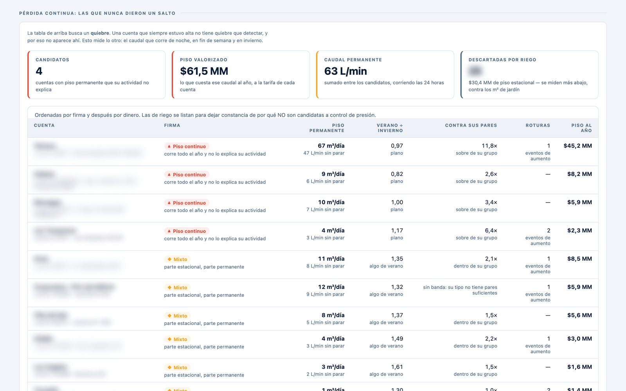Image resolution: width=626 pixels, height=391 pixels.
Task: Click the $45,2 MM value
Action: coord(577,146)
